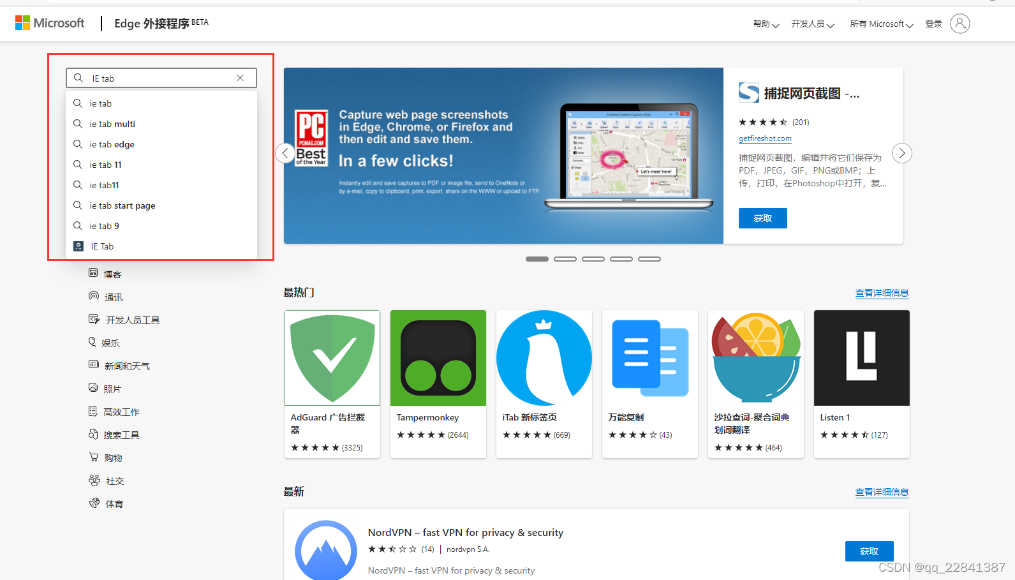This screenshot has width=1015, height=580.
Task: Click the NordVPN logo icon
Action: coord(326,551)
